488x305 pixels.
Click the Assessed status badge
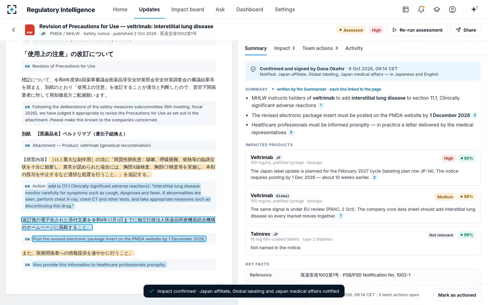tap(351, 30)
